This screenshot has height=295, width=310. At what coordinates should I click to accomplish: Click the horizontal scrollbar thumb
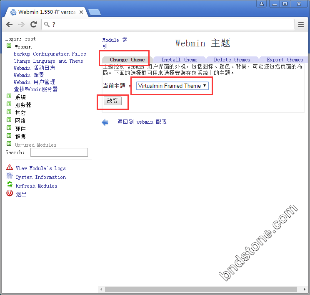coord(201,289)
